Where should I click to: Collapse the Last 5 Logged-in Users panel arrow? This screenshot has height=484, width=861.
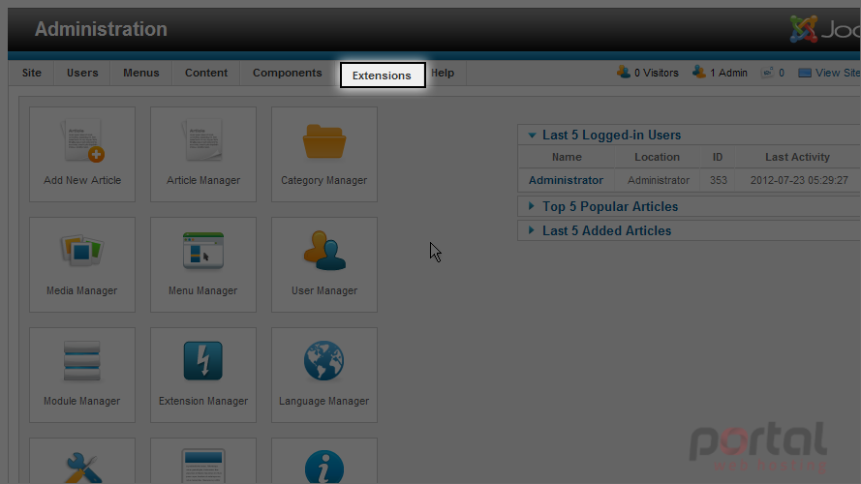tap(532, 135)
